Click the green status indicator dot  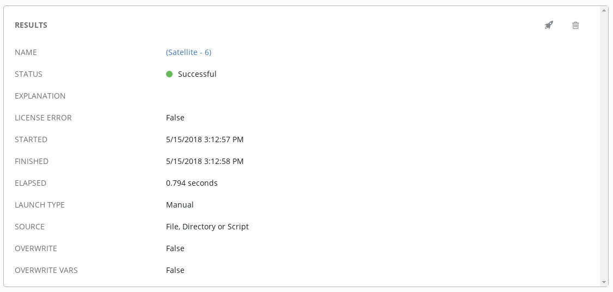(x=169, y=74)
